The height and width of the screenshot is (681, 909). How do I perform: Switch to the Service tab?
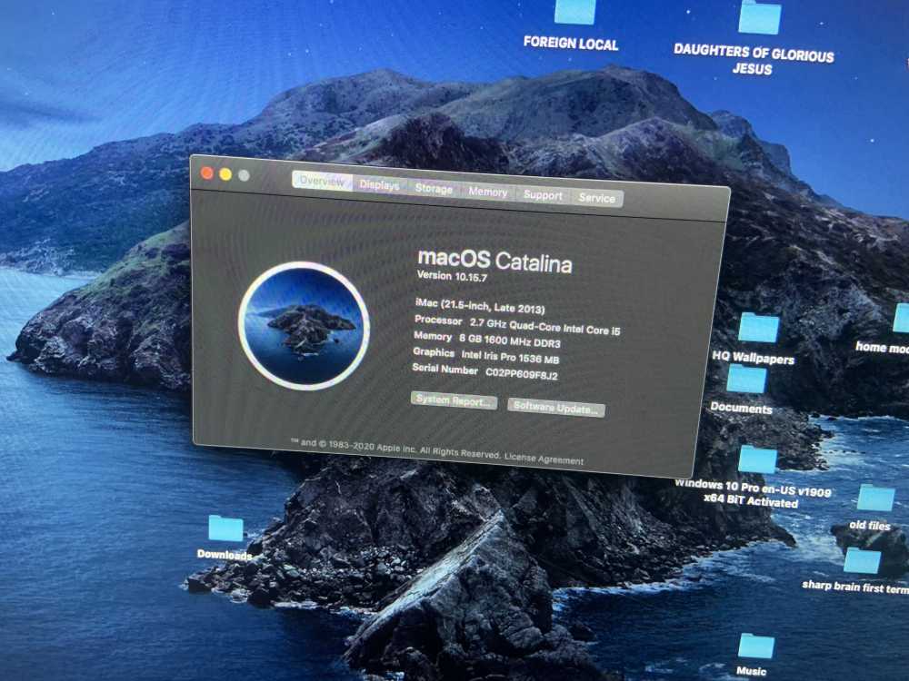[x=597, y=198]
